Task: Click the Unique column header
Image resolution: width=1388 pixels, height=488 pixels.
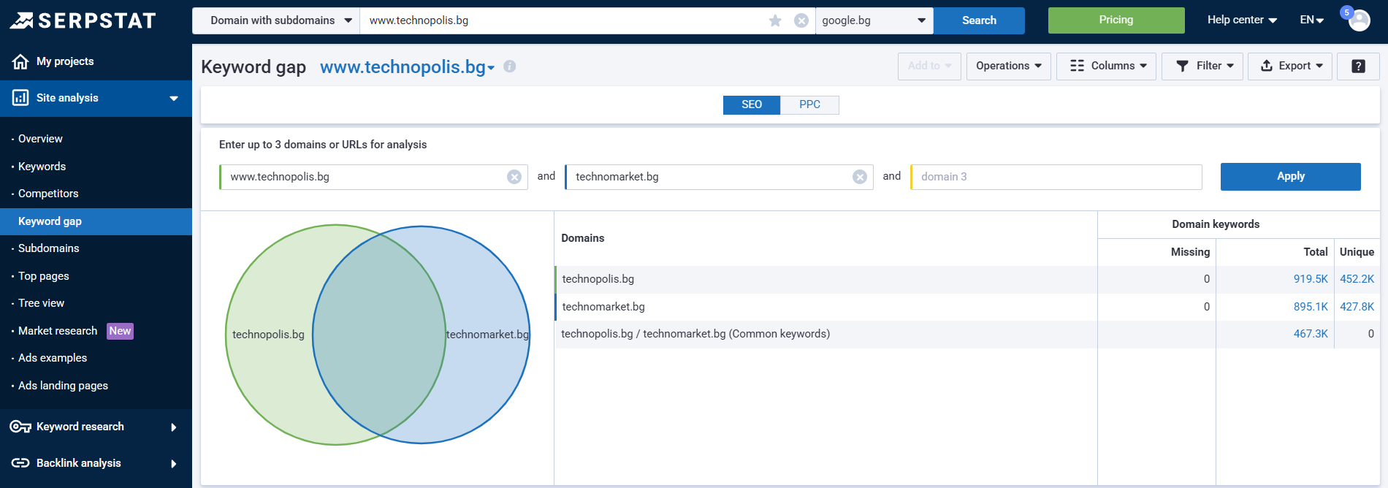Action: point(1357,252)
